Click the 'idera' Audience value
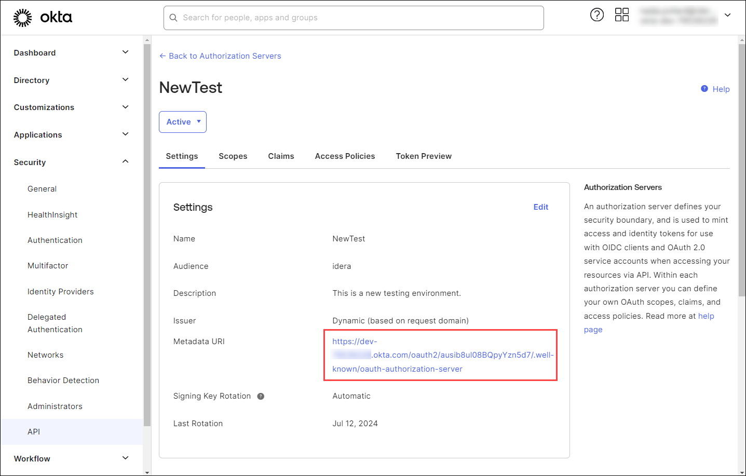 tap(342, 266)
